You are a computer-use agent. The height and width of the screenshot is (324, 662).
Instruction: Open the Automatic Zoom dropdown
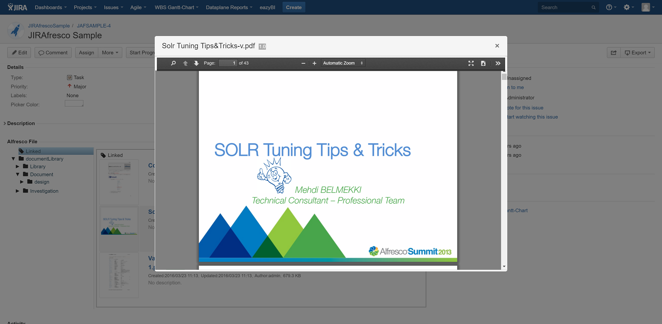point(343,63)
